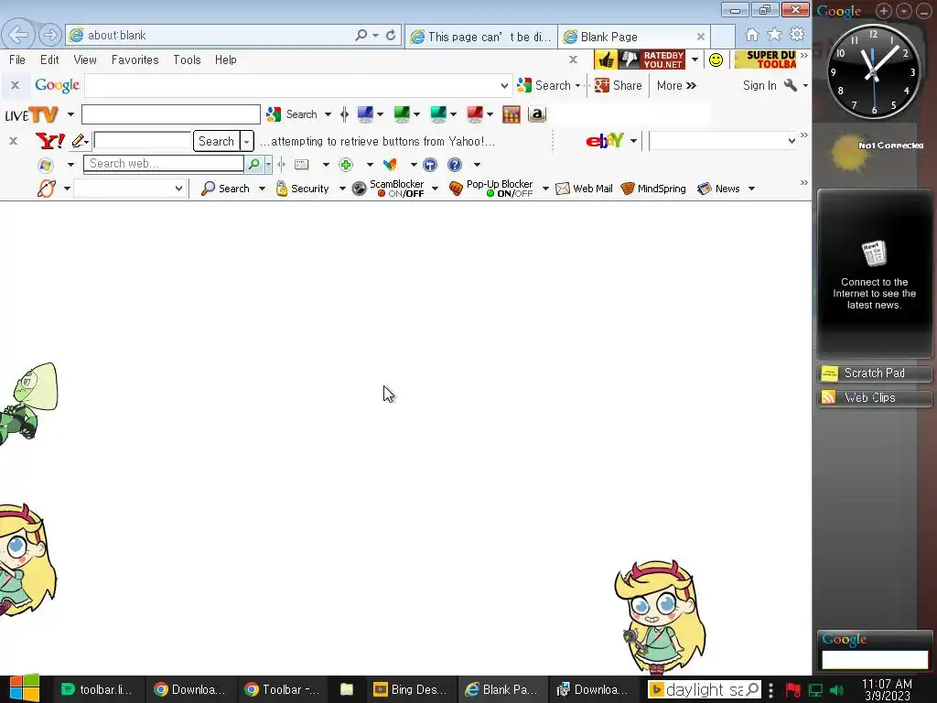937x703 pixels.
Task: Open the Google search box history dropdown
Action: point(504,85)
